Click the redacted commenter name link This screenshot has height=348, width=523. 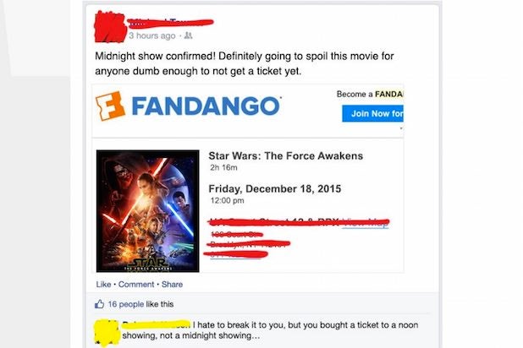coord(156,324)
